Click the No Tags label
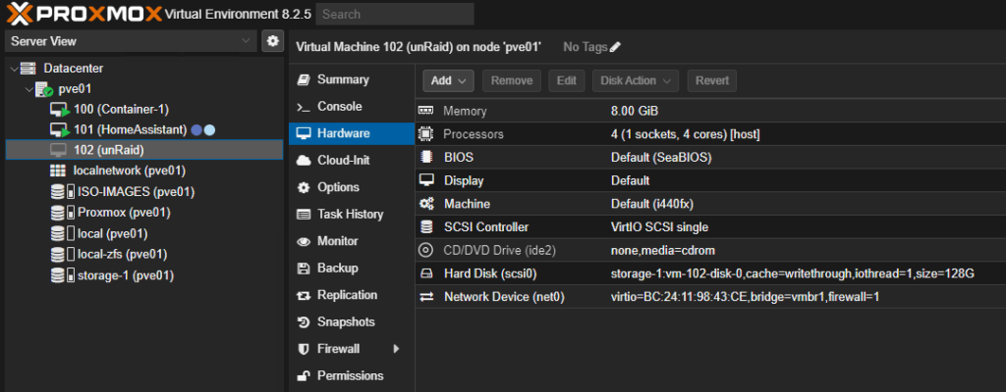 [585, 47]
